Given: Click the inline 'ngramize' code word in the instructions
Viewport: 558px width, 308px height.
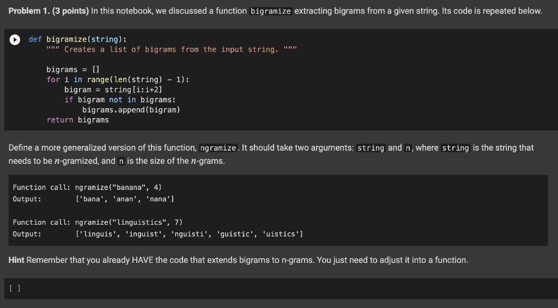Looking at the screenshot, I should point(218,148).
